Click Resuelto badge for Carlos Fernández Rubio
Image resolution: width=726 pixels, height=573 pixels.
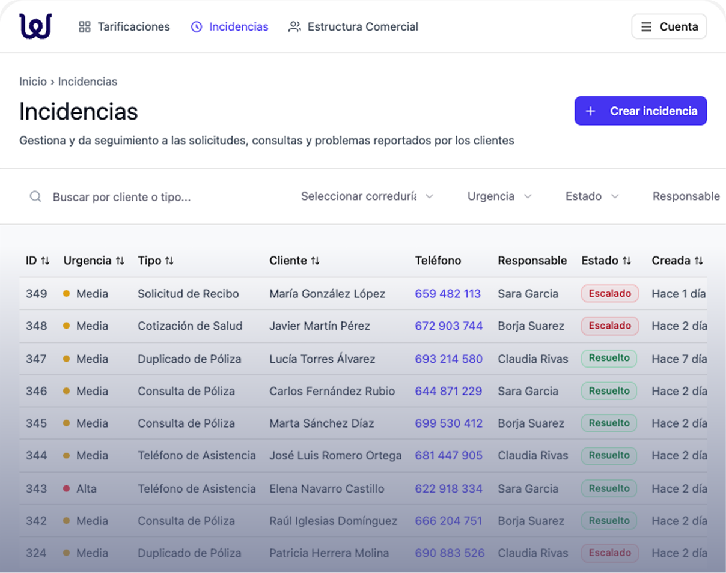click(609, 391)
